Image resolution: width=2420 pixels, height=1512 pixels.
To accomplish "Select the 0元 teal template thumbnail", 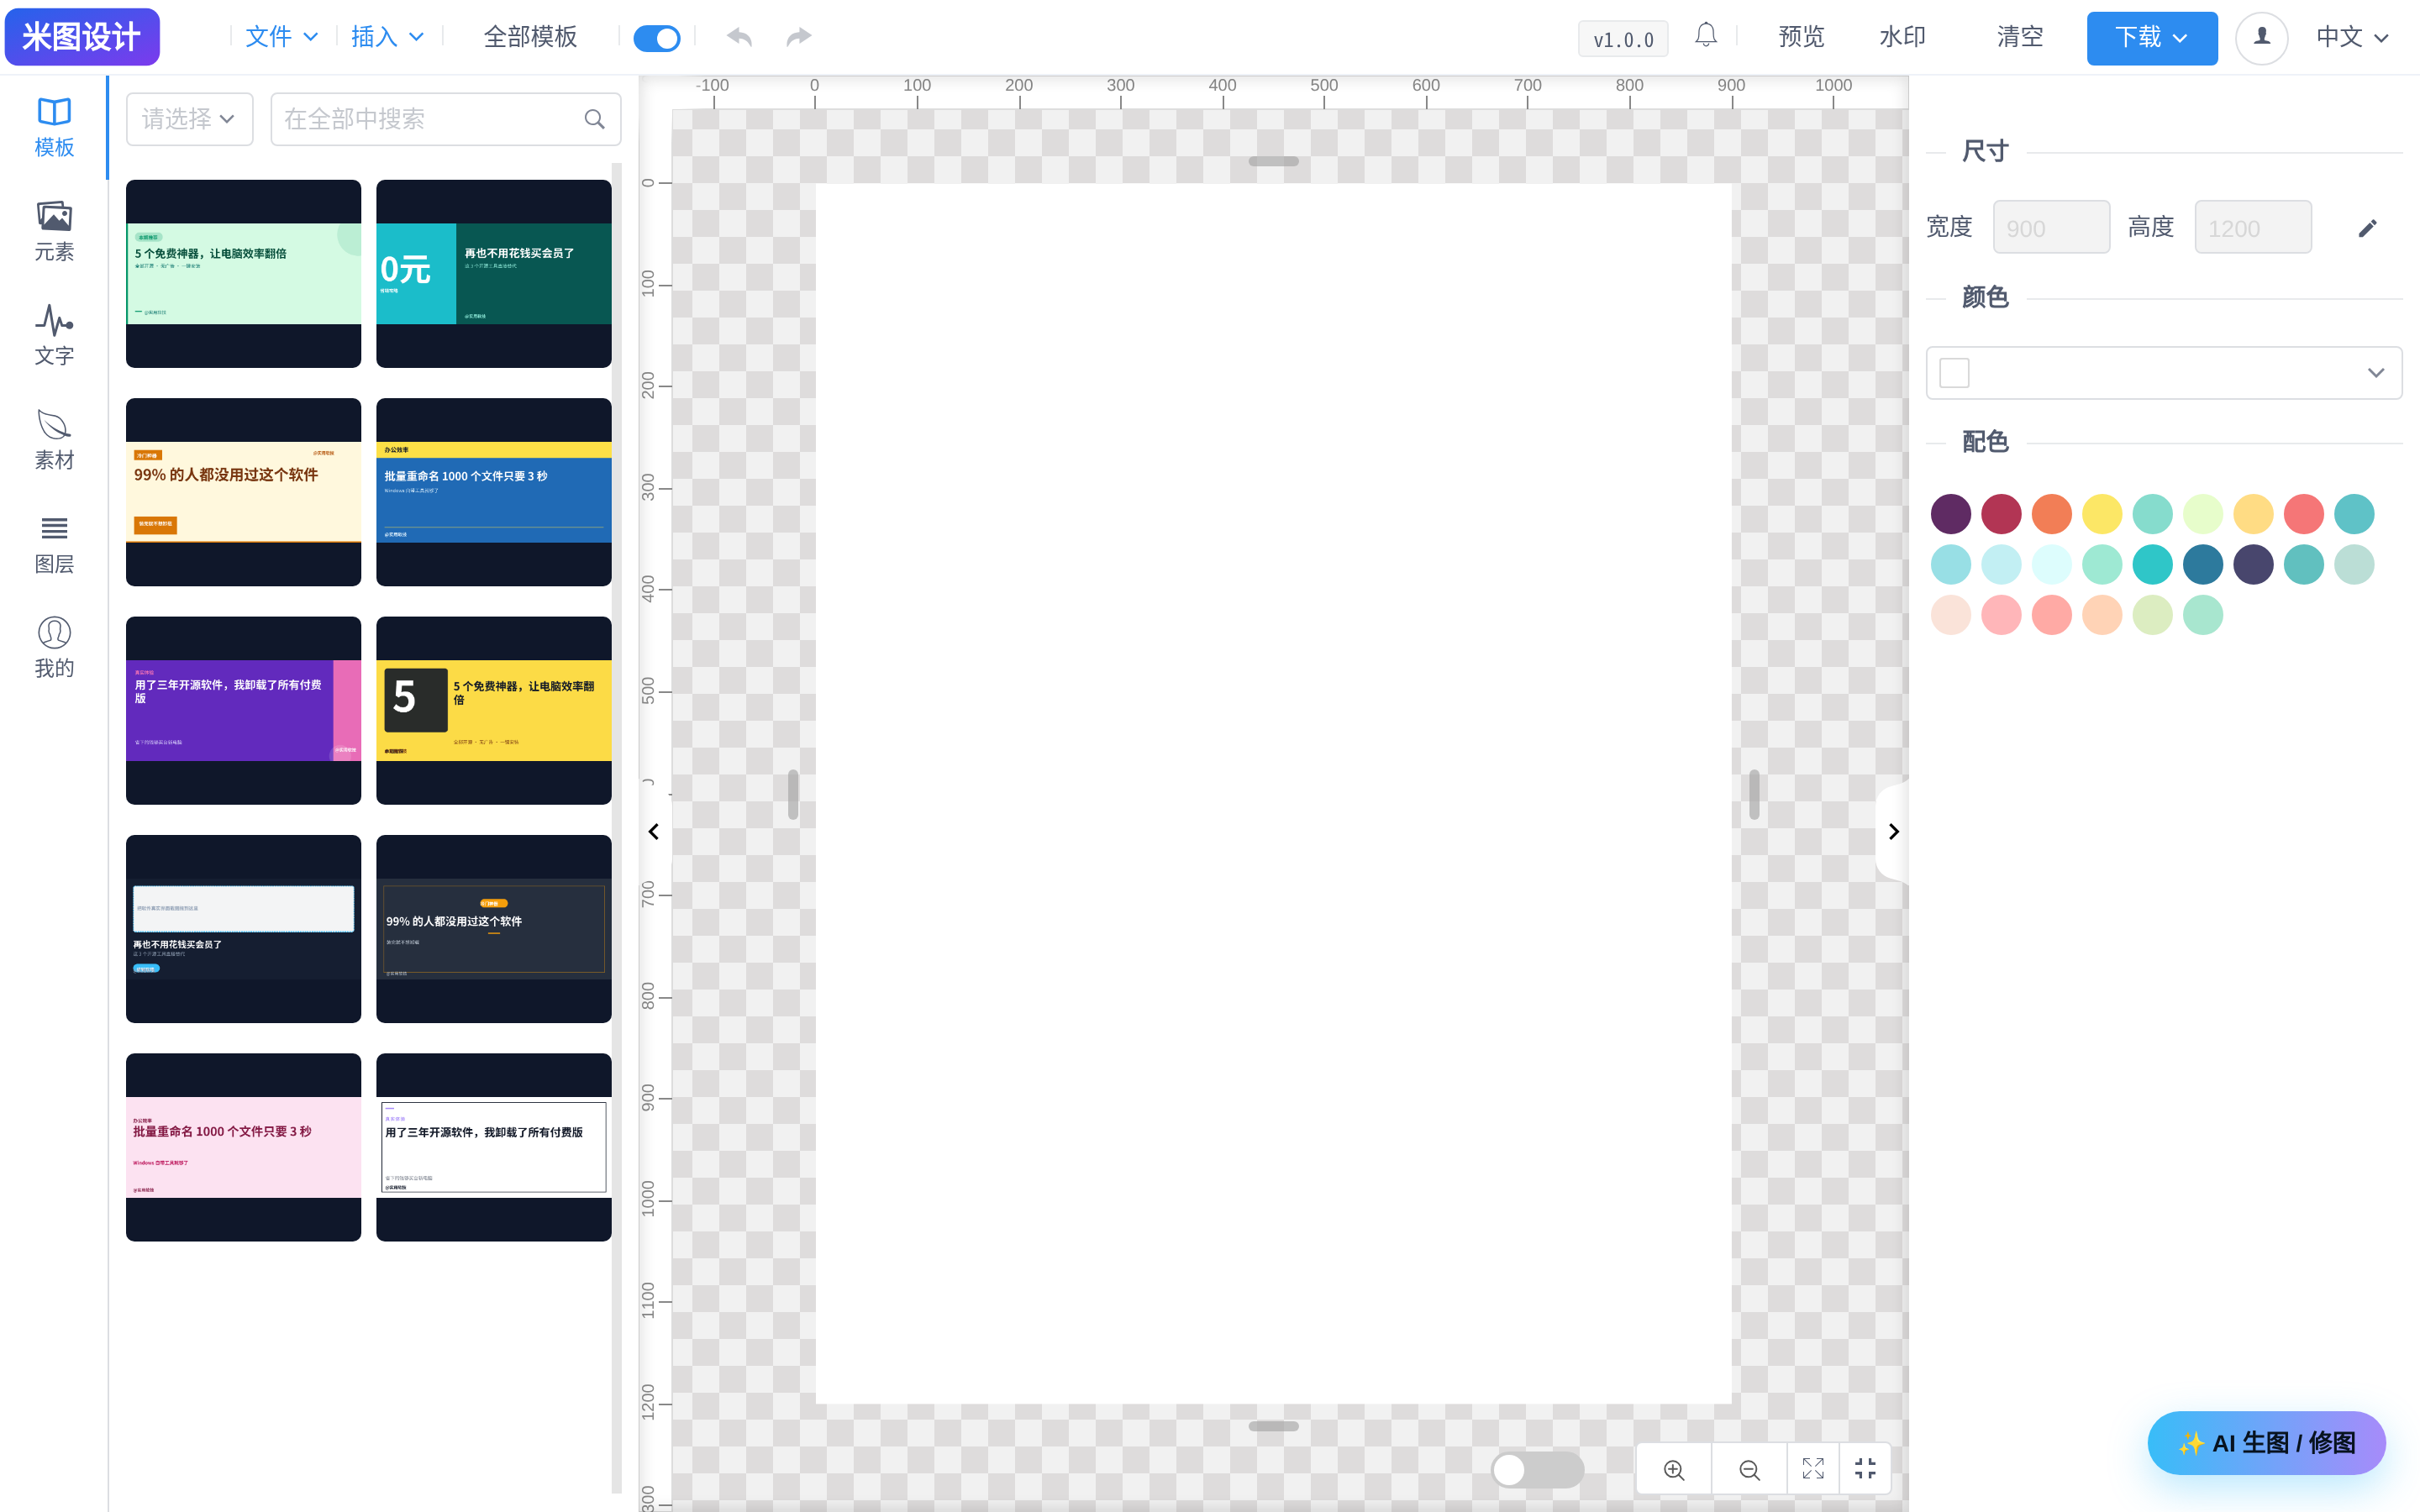I will coord(494,273).
